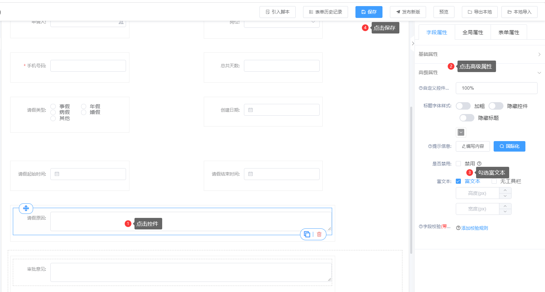Viewport: 545px width, 292px height.
Task: Click the 添加校验规则 link
Action: tap(474, 228)
